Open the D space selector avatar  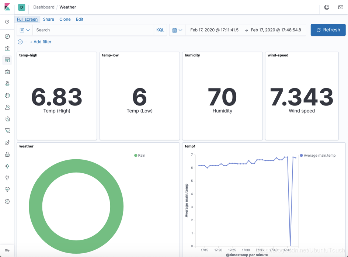click(x=21, y=7)
